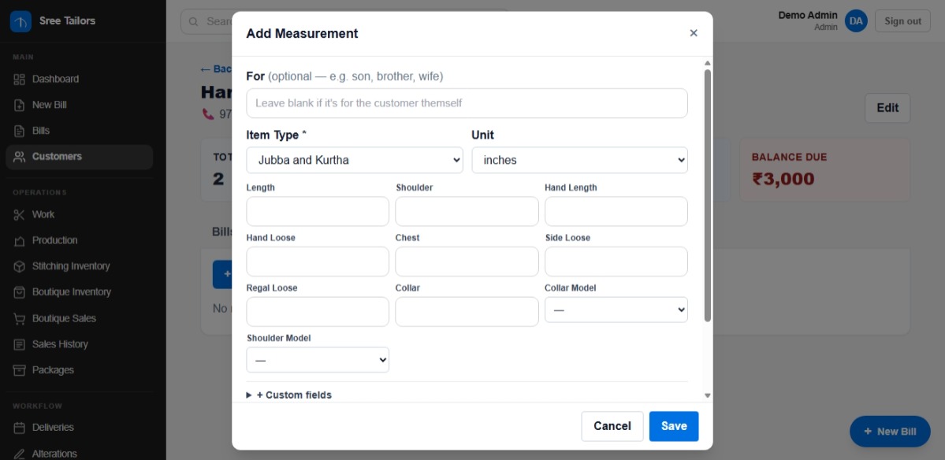Focus the Regal Loose input field

[x=318, y=312]
